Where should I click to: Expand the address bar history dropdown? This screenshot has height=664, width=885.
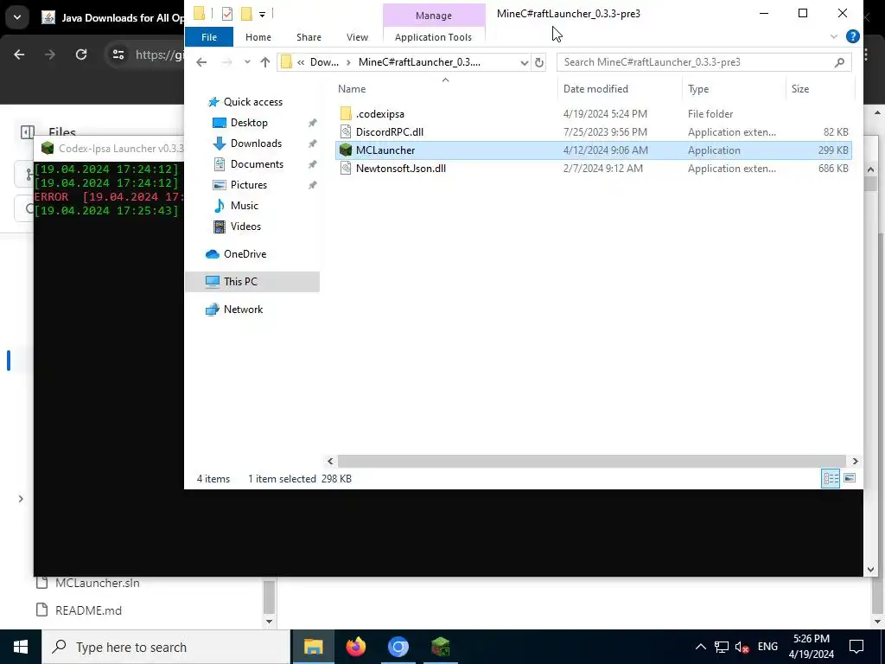tap(524, 62)
